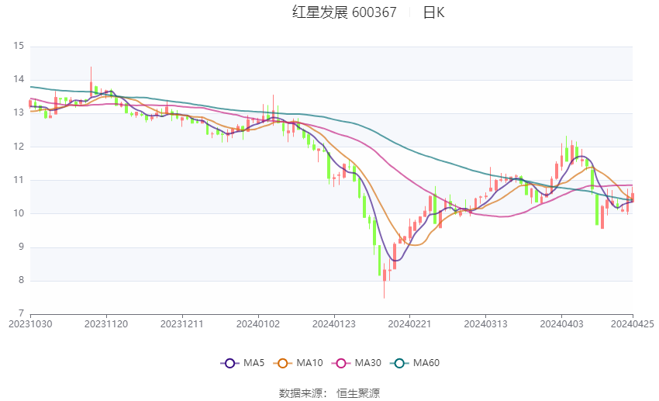Click the price axis value 10
Image resolution: width=659 pixels, height=401 pixels.
[x=19, y=213]
